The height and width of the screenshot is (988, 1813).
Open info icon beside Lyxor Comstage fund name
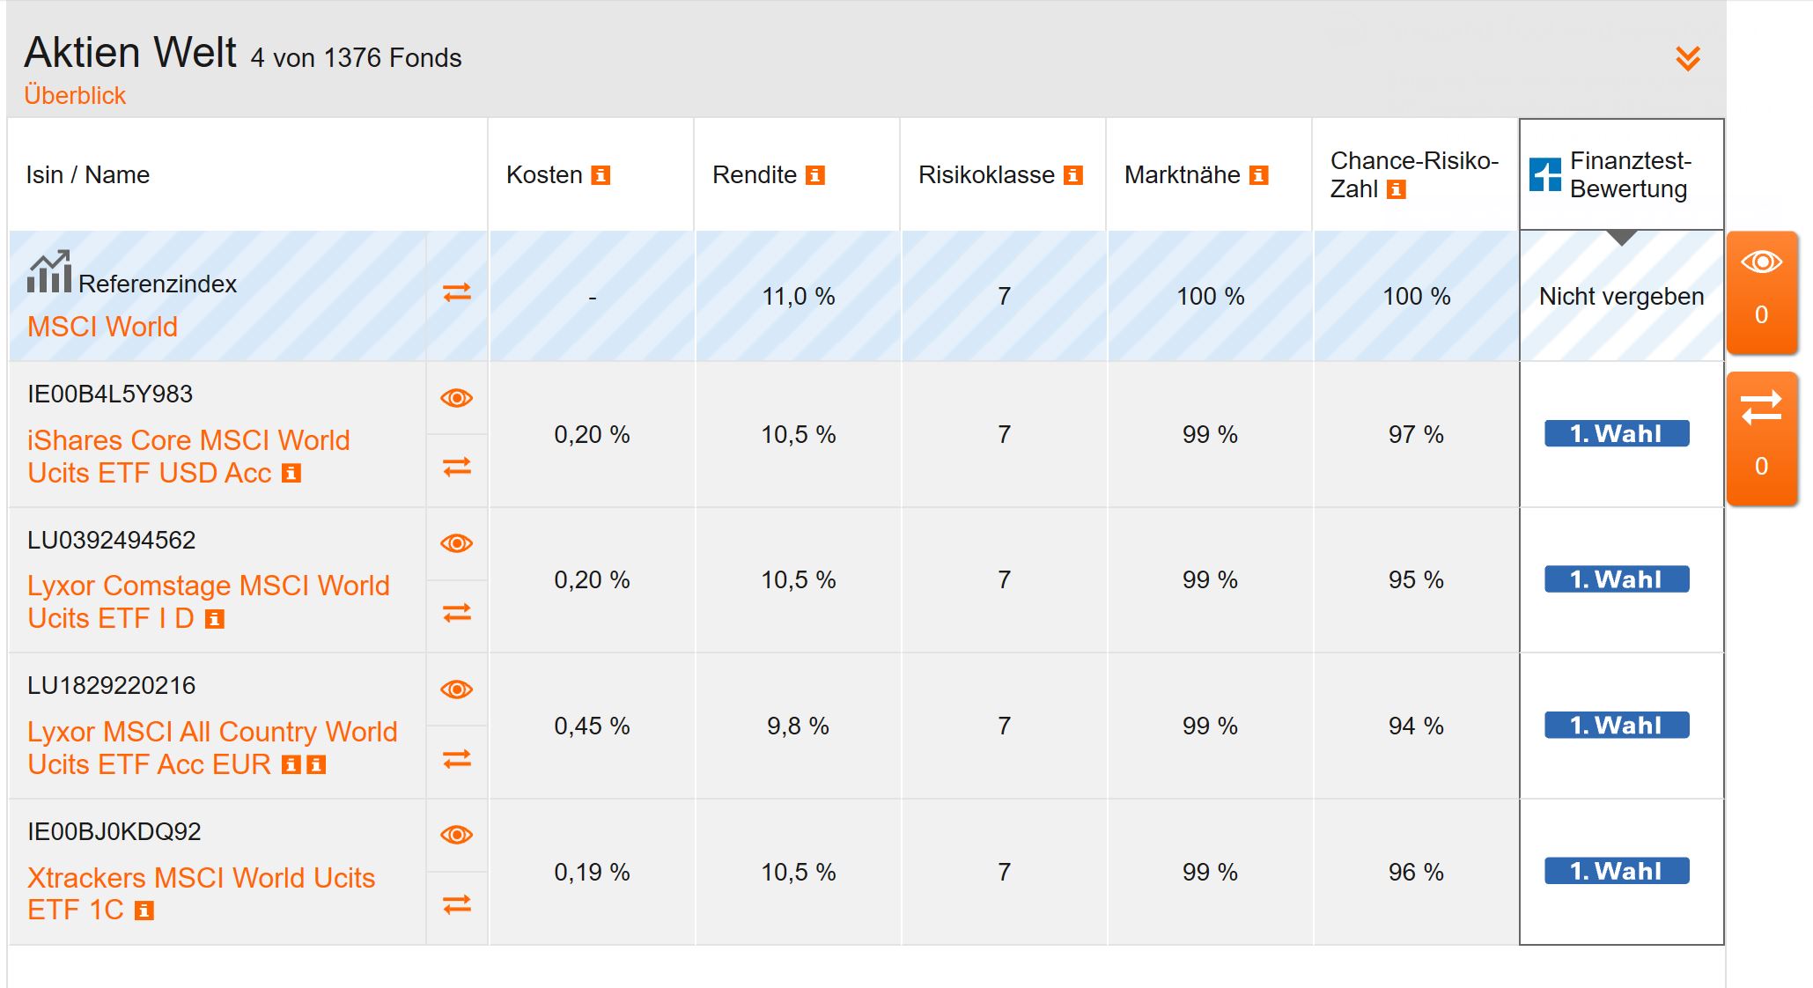214,620
